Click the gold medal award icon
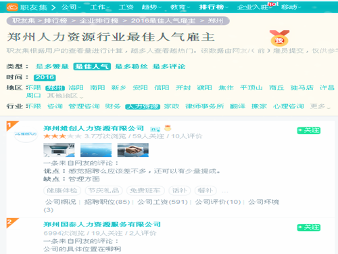338x254 pixels. point(279,38)
